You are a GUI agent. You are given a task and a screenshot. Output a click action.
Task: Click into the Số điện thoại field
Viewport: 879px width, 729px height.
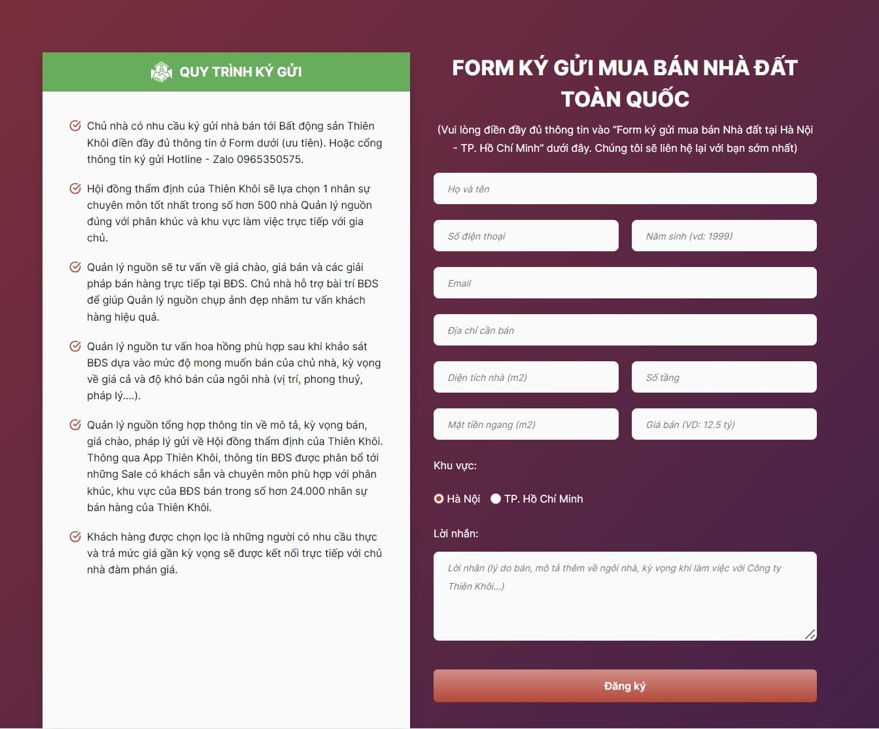click(526, 236)
